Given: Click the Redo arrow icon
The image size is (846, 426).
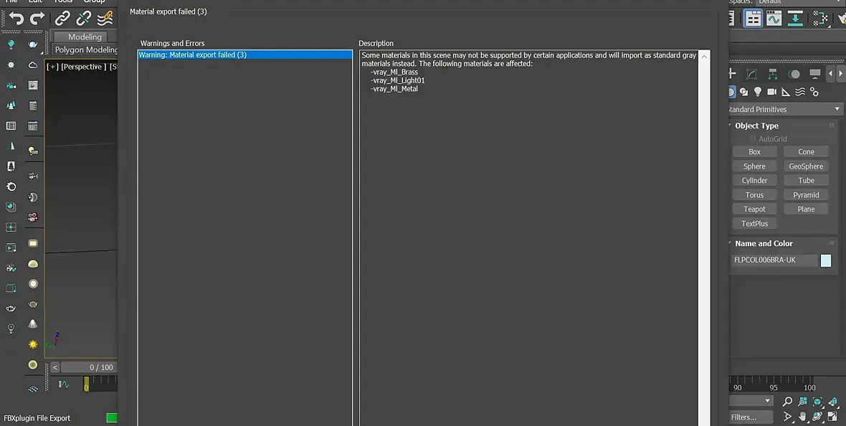Looking at the screenshot, I should (x=37, y=19).
